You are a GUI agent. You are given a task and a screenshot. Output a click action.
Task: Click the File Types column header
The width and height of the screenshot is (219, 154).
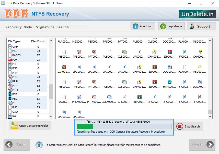point(14,41)
